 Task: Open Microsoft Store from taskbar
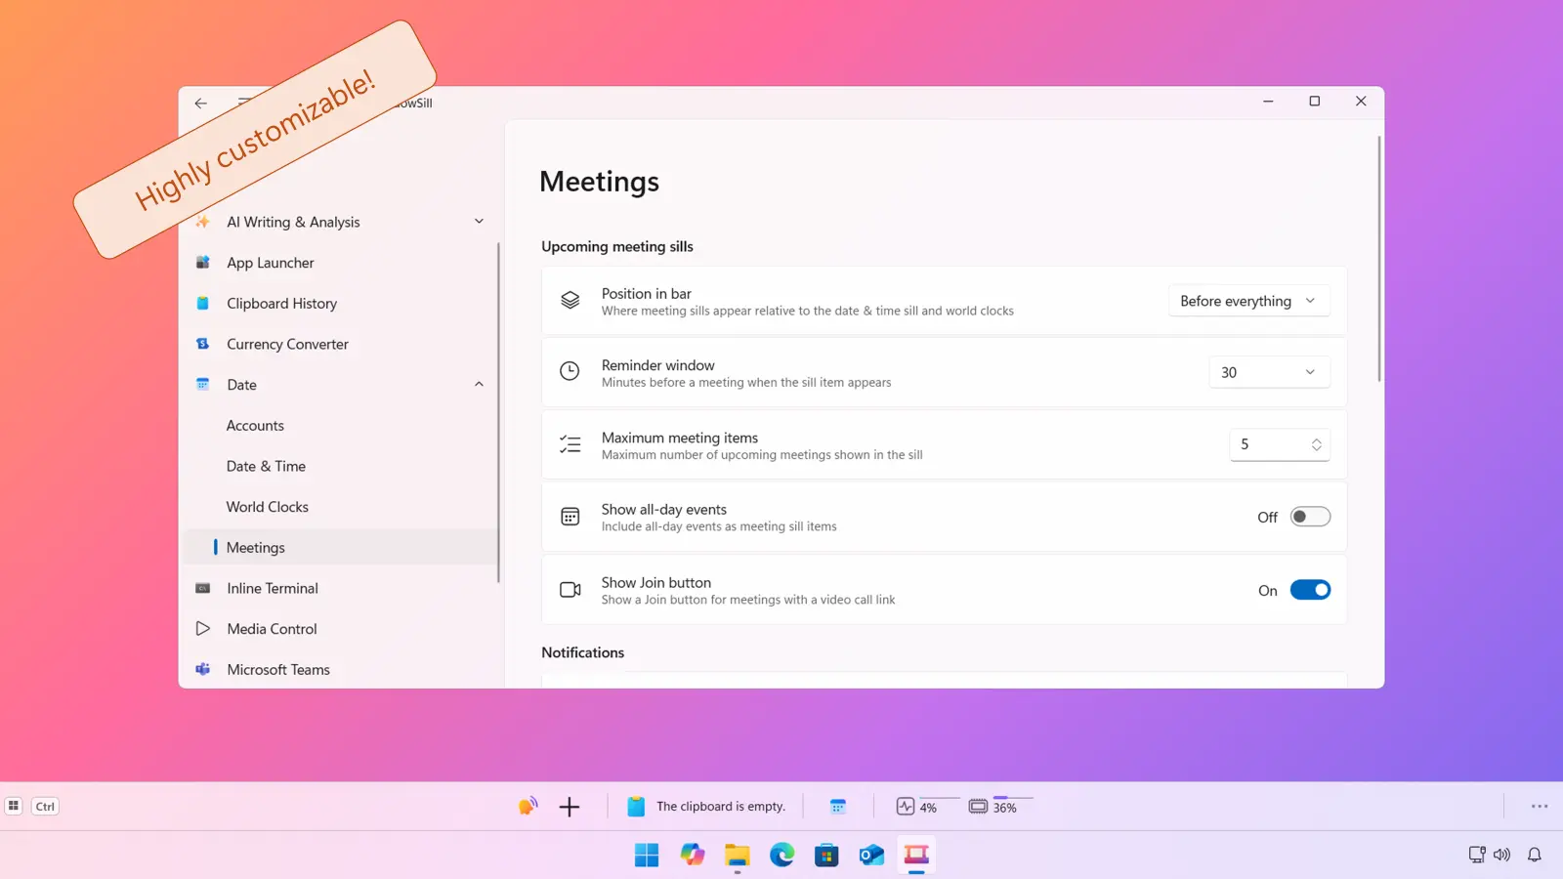pos(827,856)
